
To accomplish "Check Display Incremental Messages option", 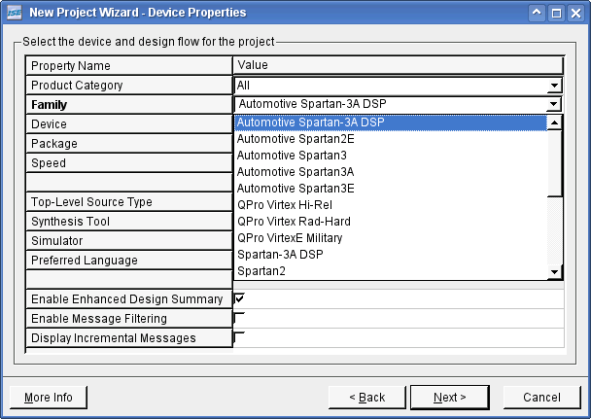I will 239,337.
